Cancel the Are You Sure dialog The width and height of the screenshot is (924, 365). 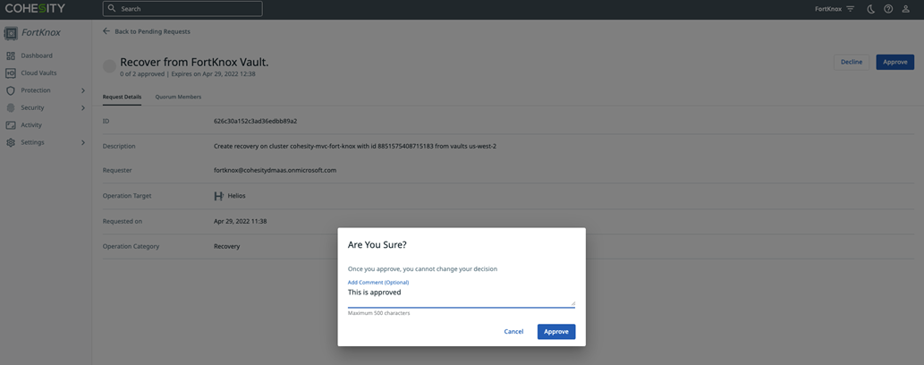[513, 331]
